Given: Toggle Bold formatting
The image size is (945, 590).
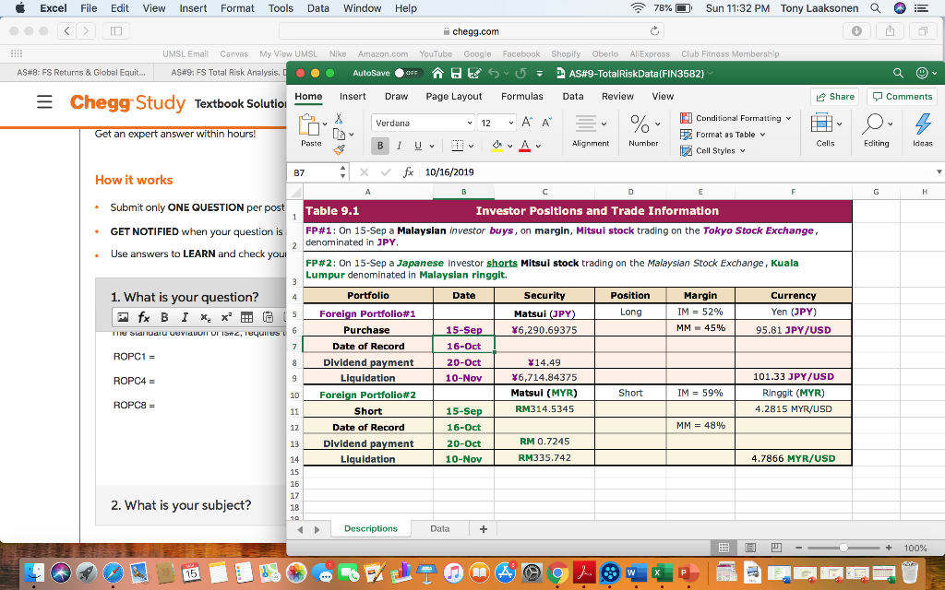Looking at the screenshot, I should point(382,146).
